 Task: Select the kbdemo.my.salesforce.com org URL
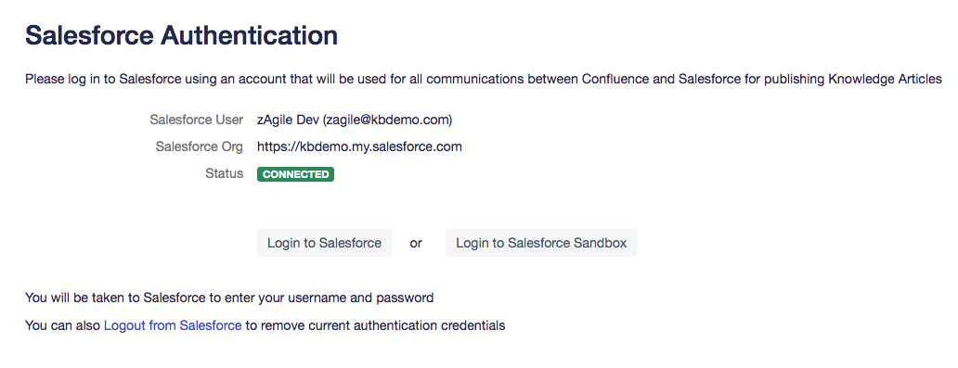click(x=359, y=146)
